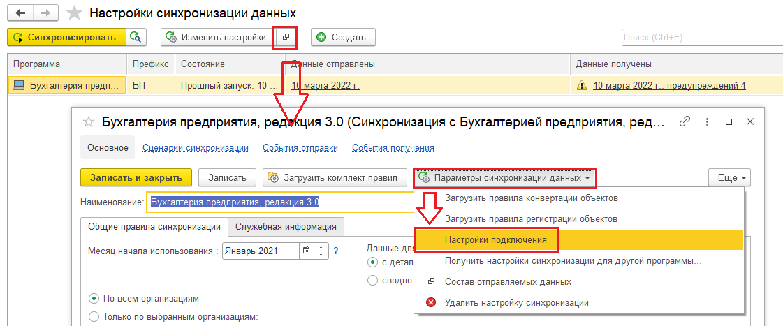Click the Январь 2021 month field

[261, 251]
